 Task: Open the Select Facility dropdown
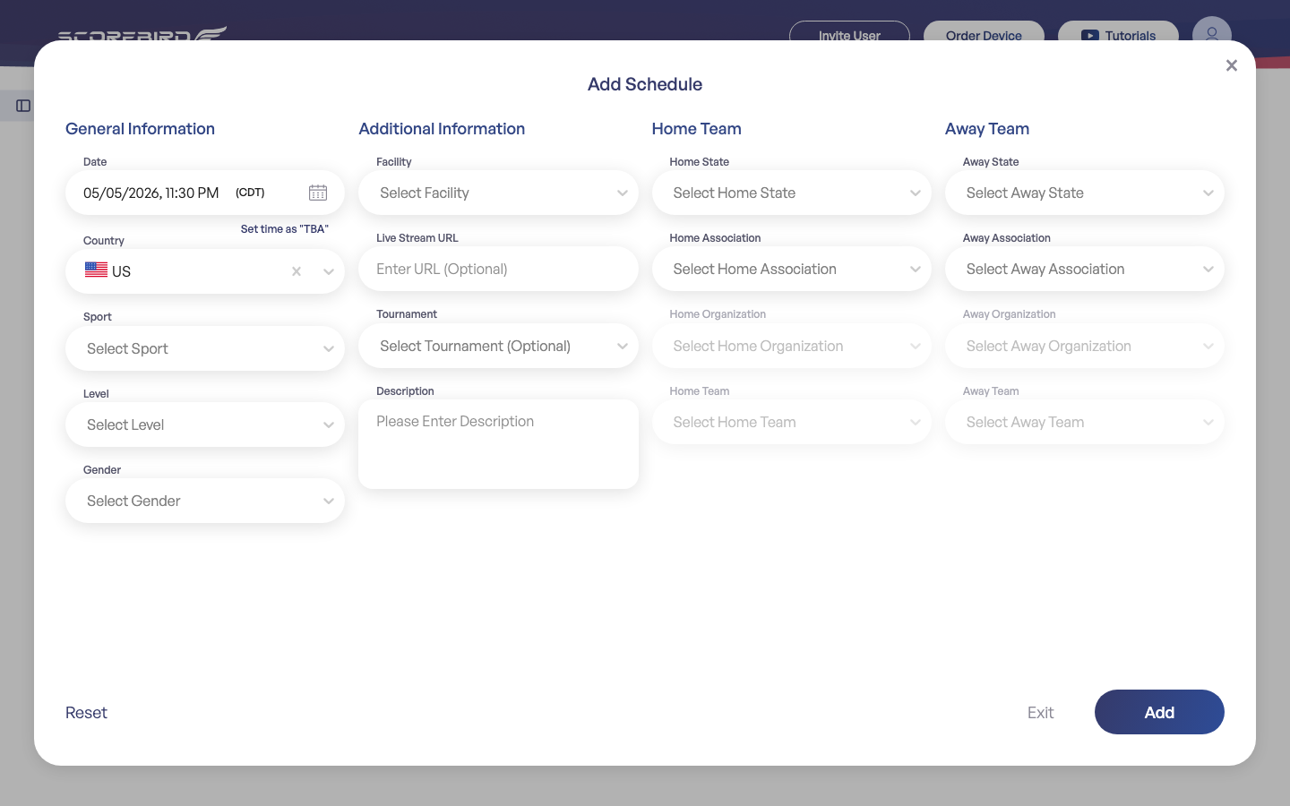[498, 193]
